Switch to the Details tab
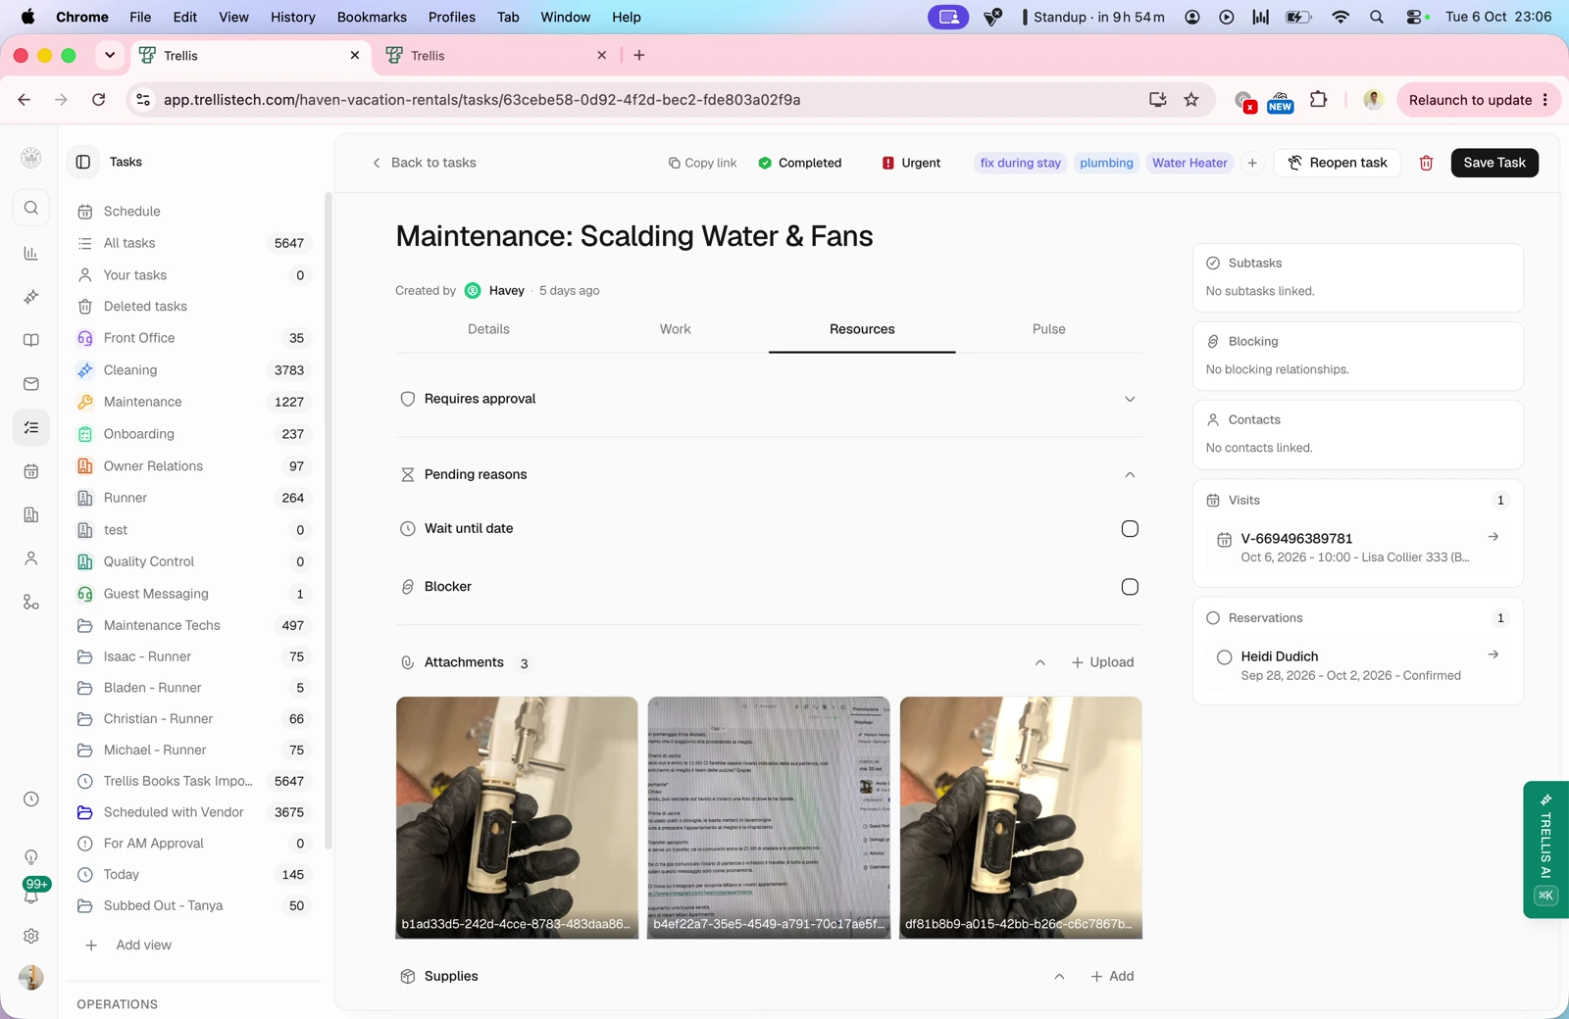The height and width of the screenshot is (1019, 1569). (x=488, y=329)
